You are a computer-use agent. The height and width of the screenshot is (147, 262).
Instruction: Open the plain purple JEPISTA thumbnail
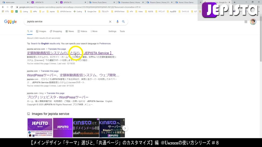(x=63, y=128)
